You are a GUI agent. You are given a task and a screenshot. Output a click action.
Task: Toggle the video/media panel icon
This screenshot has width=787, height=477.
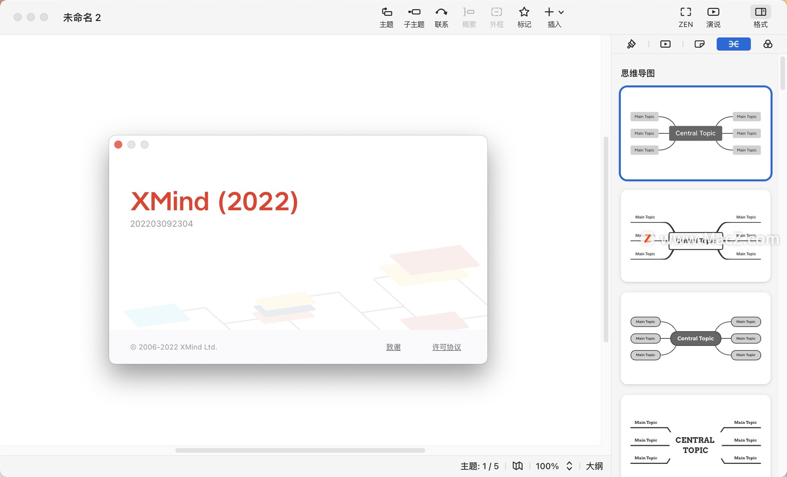point(665,44)
